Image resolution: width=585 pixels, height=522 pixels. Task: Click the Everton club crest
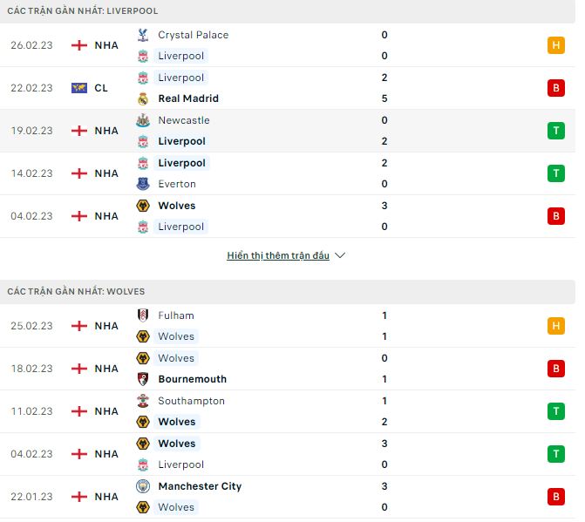(x=143, y=184)
